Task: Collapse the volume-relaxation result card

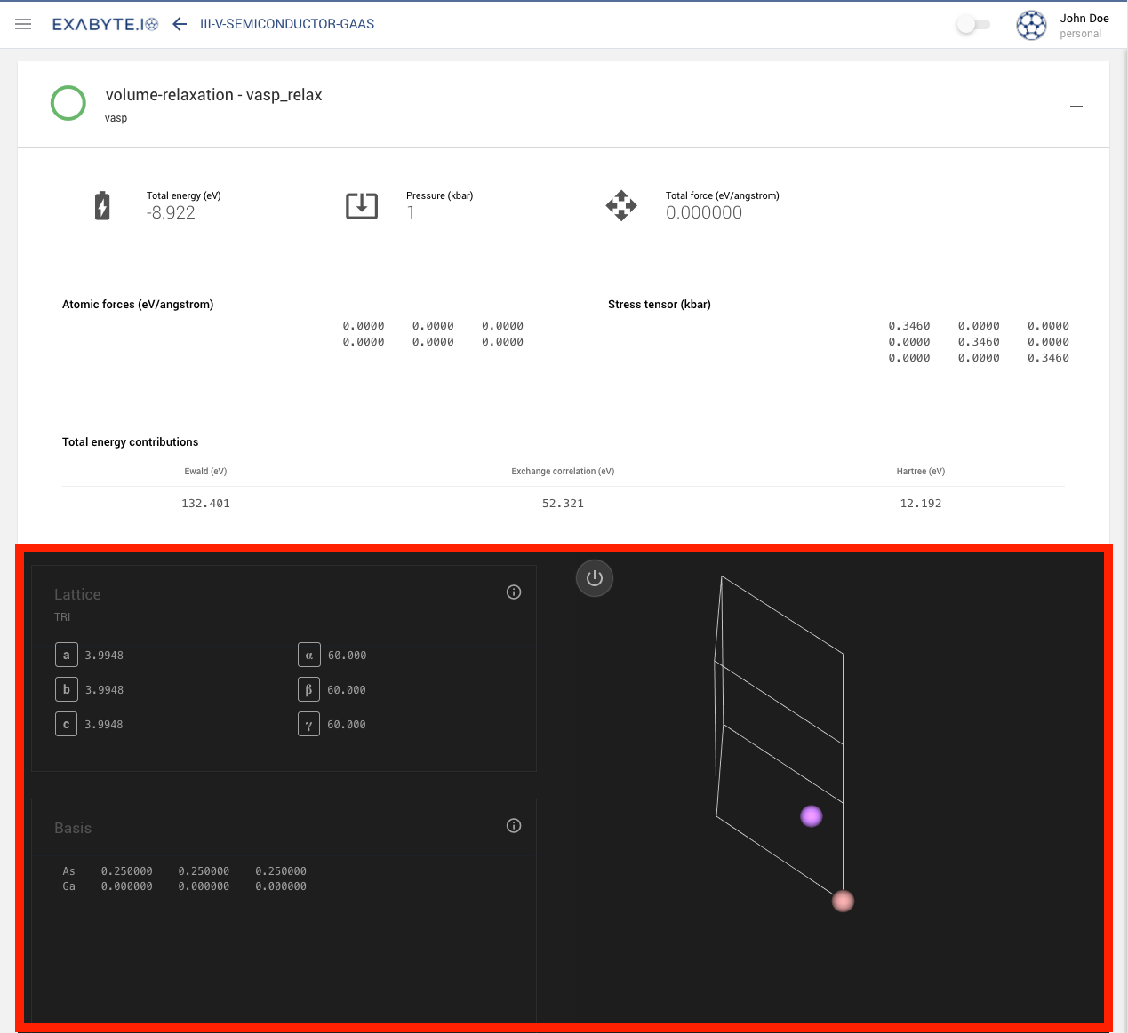Action: click(1076, 106)
